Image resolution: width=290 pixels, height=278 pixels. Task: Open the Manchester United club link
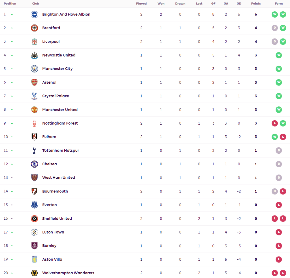point(60,110)
